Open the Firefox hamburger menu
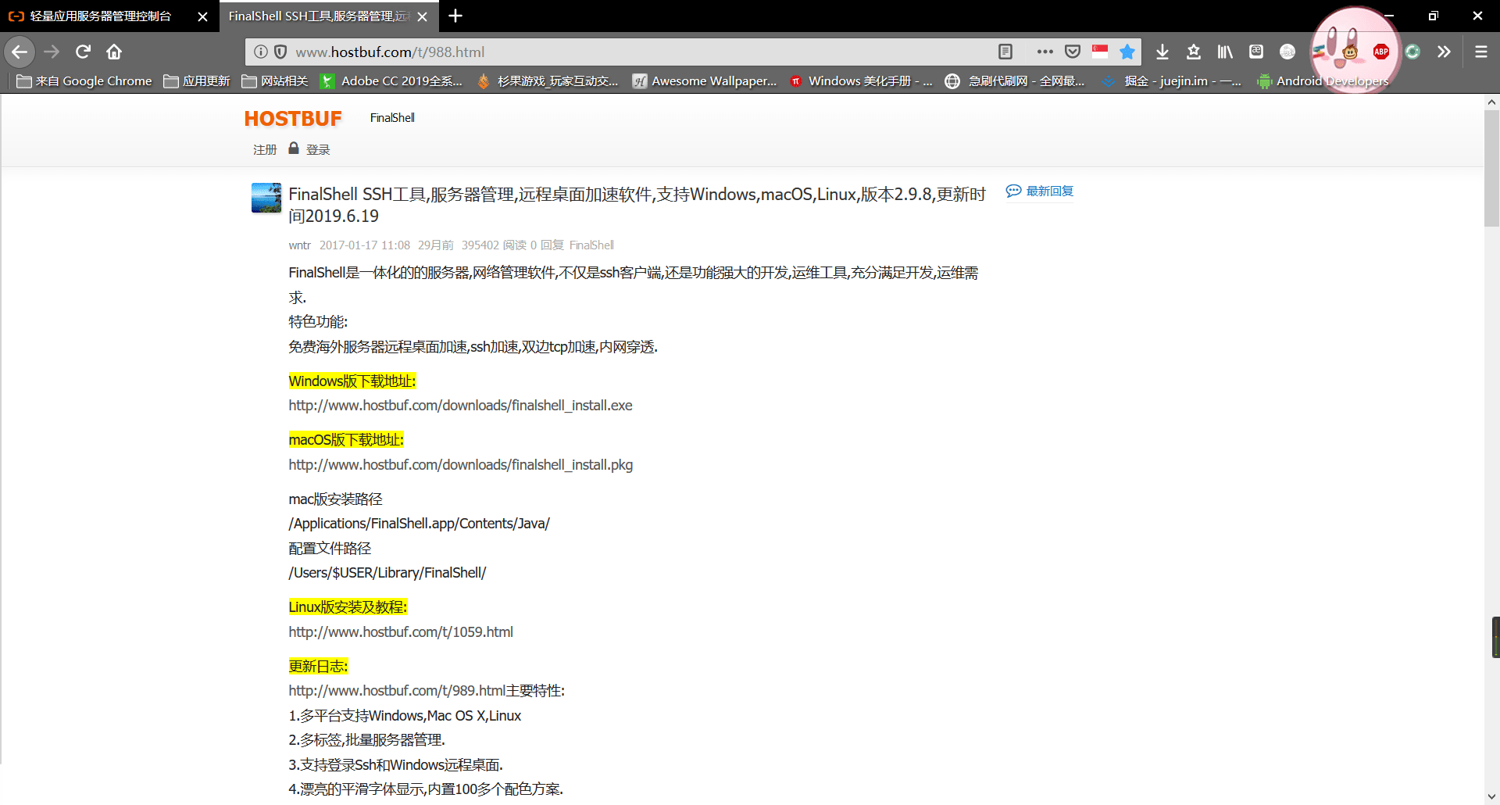Viewport: 1500px width, 805px height. pos(1480,52)
